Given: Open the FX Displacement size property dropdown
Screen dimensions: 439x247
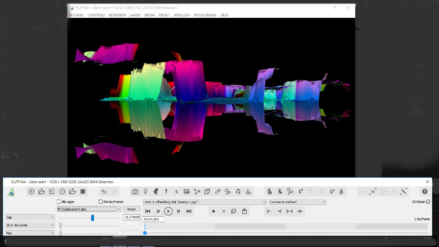Looking at the screenshot, I should (x=89, y=209).
